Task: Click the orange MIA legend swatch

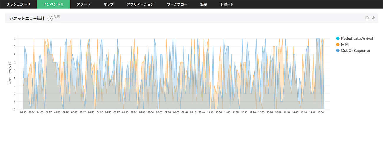Action: 338,44
